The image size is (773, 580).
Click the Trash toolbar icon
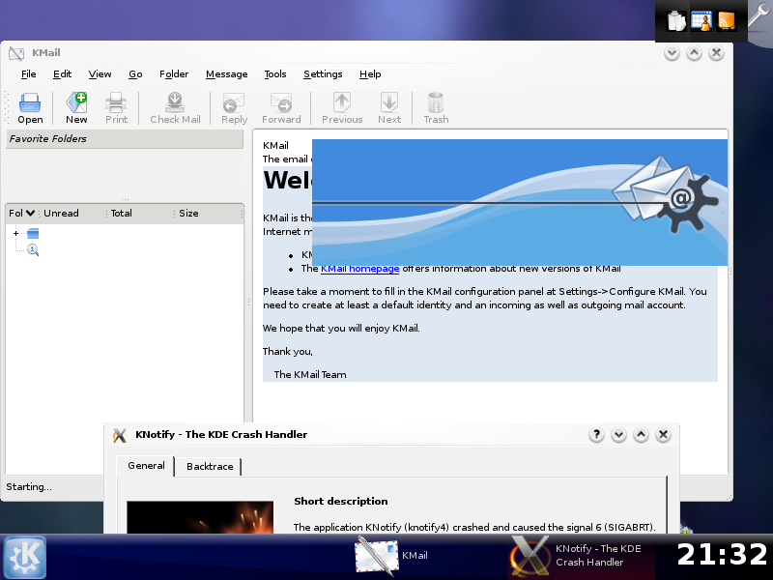click(436, 102)
